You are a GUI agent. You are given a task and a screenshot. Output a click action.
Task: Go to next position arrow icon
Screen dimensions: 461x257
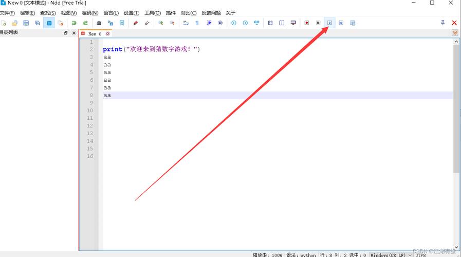(x=245, y=23)
